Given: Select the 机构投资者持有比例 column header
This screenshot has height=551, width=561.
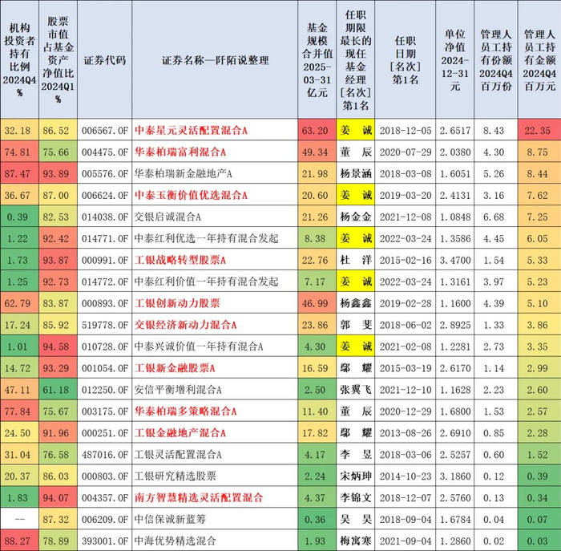Looking at the screenshot, I should coord(19,60).
